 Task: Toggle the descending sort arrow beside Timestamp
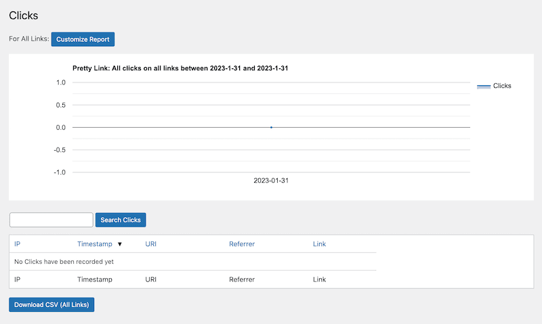pyautogui.click(x=120, y=244)
